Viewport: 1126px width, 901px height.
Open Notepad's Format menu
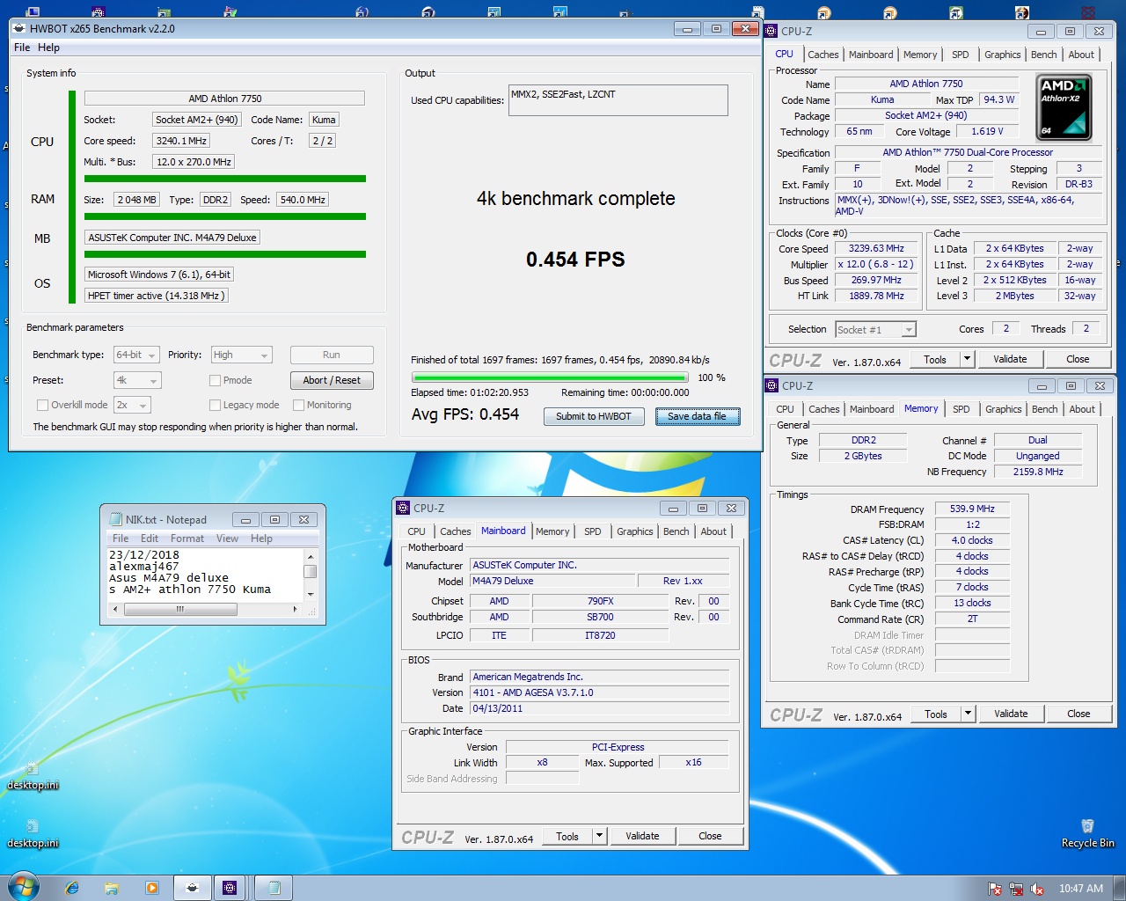coord(187,538)
